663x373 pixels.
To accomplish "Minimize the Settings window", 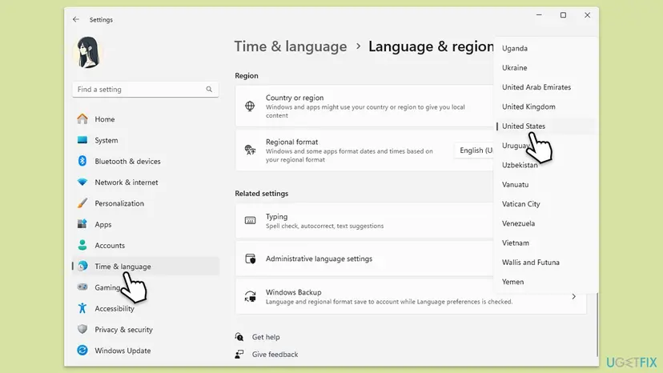I will click(x=539, y=15).
